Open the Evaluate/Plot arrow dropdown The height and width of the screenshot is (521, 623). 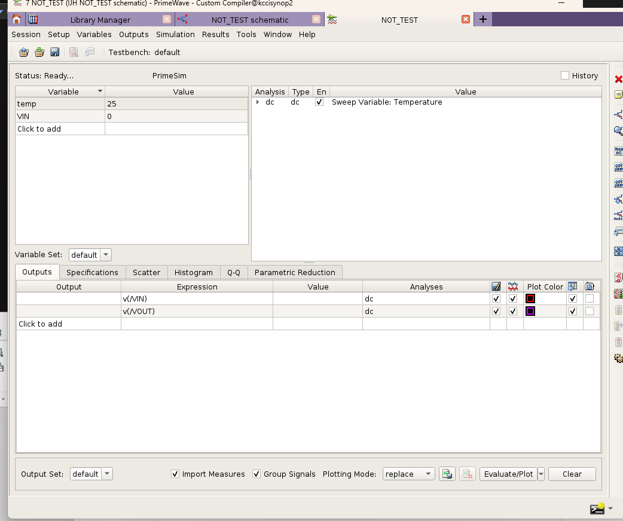click(x=540, y=474)
